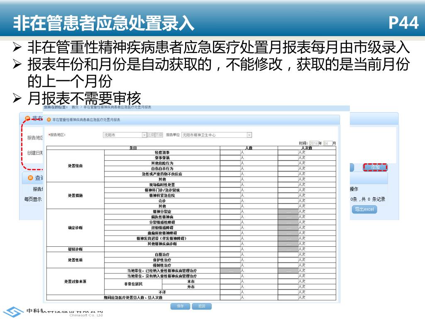425x319 pixels.
Task: Click the 操作 column header on the background page
Action: pyautogui.click(x=354, y=189)
